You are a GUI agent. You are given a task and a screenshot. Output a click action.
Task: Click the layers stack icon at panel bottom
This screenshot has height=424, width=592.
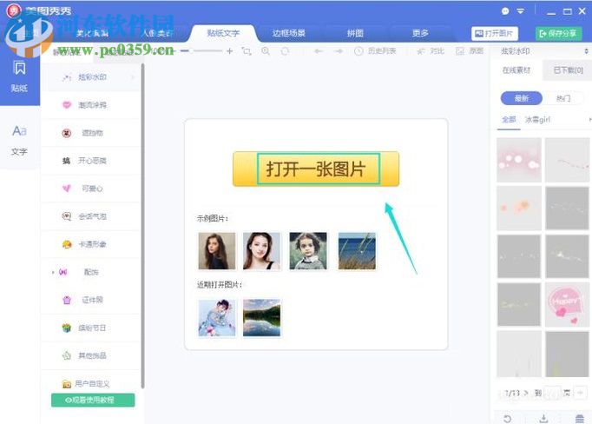pyautogui.click(x=580, y=418)
